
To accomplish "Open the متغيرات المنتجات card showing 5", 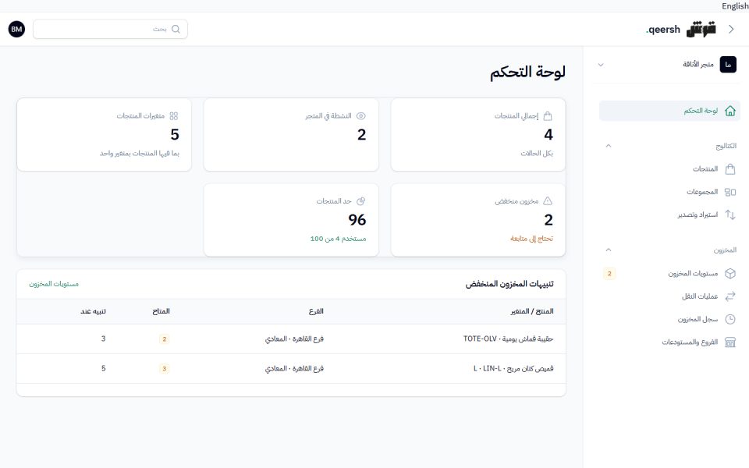I will (x=104, y=135).
